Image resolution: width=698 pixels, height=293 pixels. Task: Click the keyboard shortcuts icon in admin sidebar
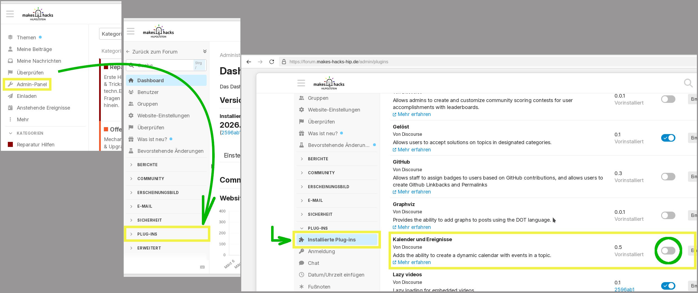[x=202, y=267]
